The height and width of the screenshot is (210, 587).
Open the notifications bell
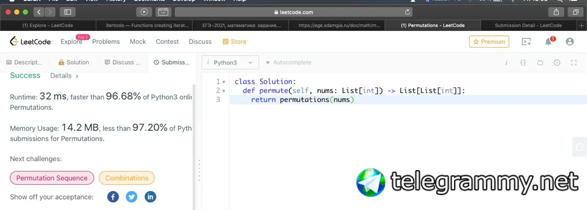pyautogui.click(x=548, y=42)
